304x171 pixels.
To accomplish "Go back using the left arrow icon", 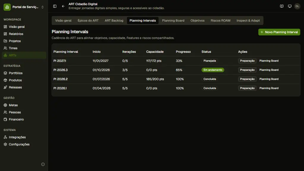I will 63,6.
